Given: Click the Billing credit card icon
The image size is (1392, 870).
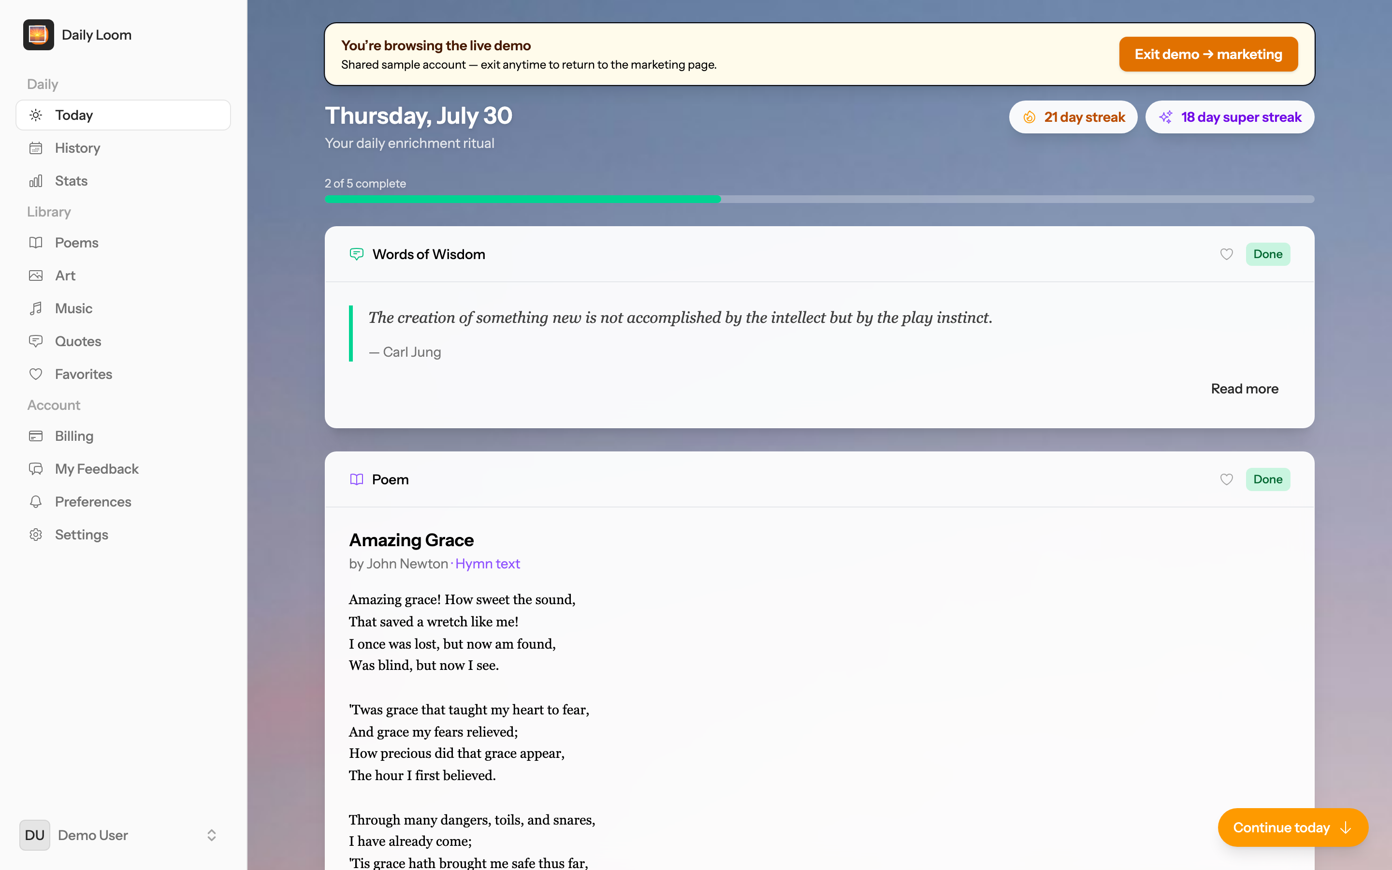Looking at the screenshot, I should pyautogui.click(x=36, y=436).
